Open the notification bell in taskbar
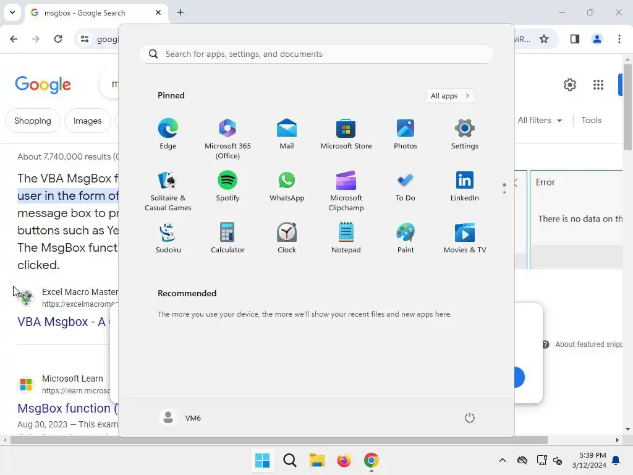This screenshot has width=633, height=475. tap(616, 460)
